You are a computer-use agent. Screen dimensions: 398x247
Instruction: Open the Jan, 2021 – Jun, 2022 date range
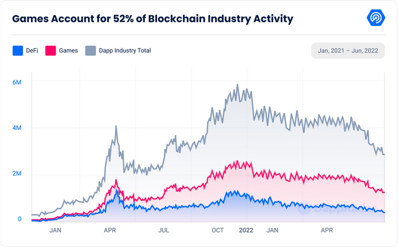click(x=348, y=50)
